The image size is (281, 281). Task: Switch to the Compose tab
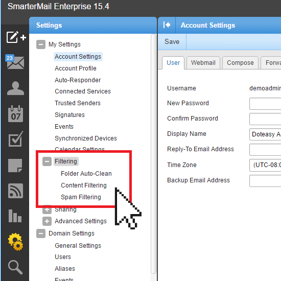click(x=240, y=63)
